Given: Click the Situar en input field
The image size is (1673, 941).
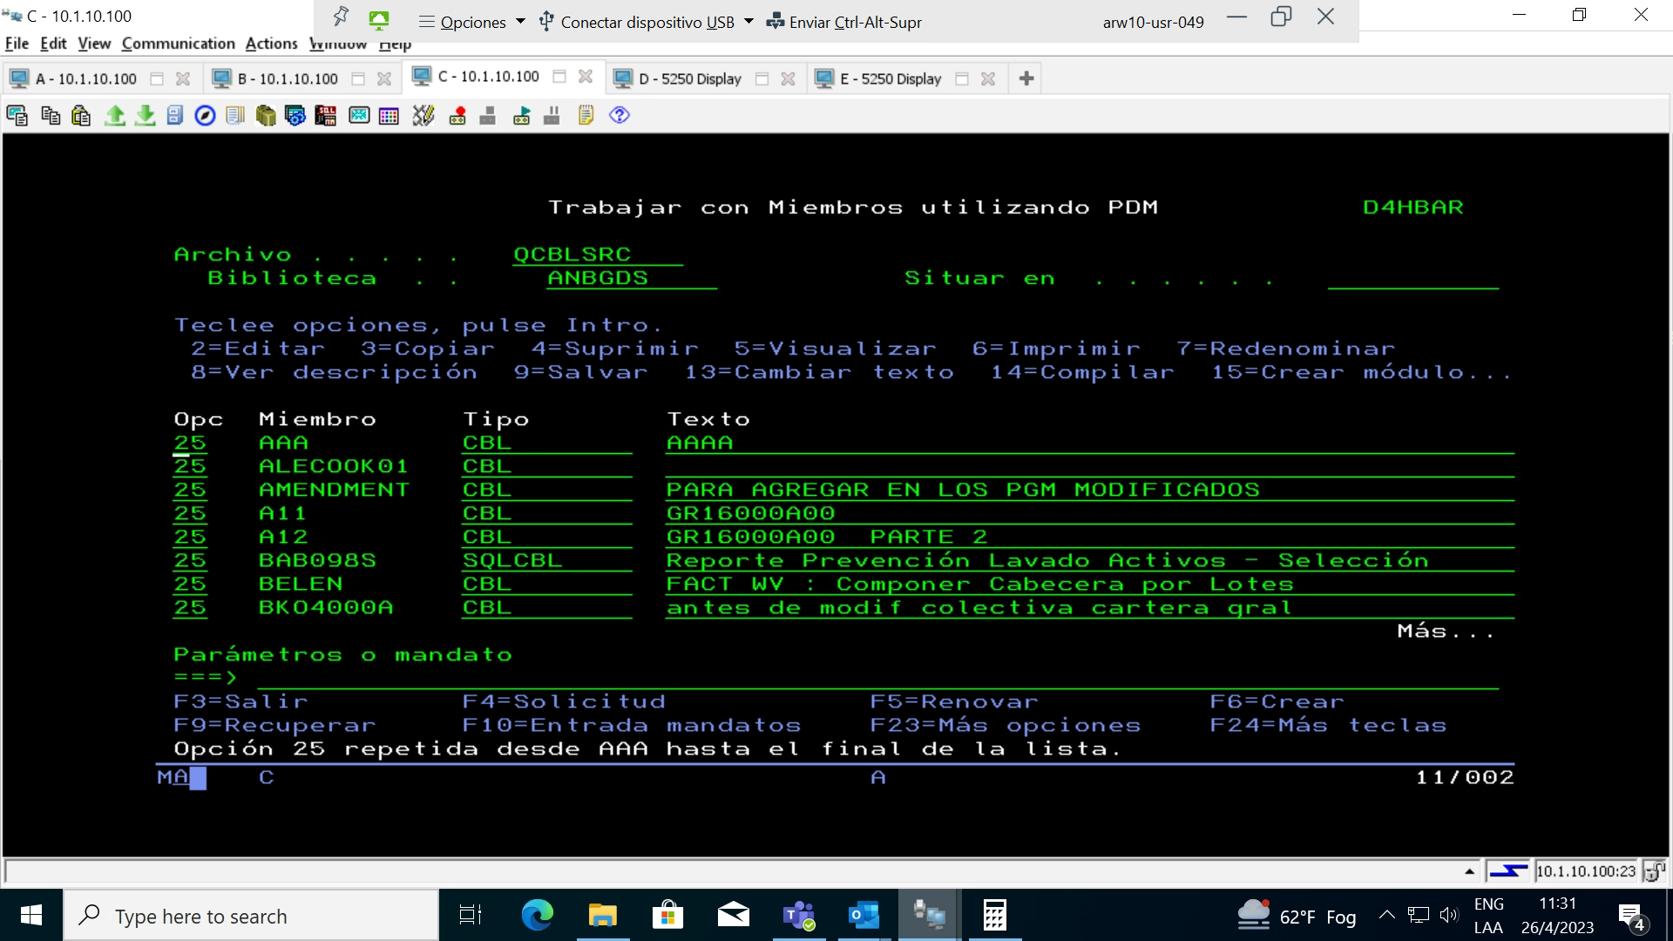Looking at the screenshot, I should [x=1412, y=279].
